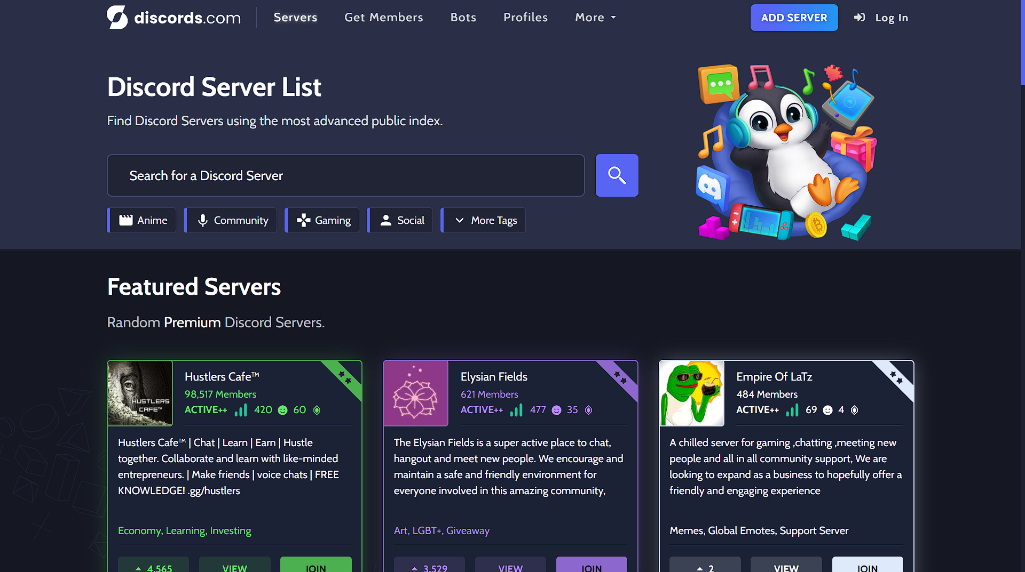View the Elysian Fields server page

(x=510, y=565)
